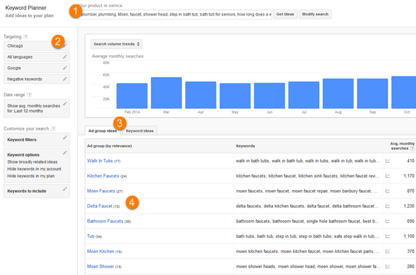Click Hide keywords in my plan option
Screen dimensions: 416x275
point(31,176)
